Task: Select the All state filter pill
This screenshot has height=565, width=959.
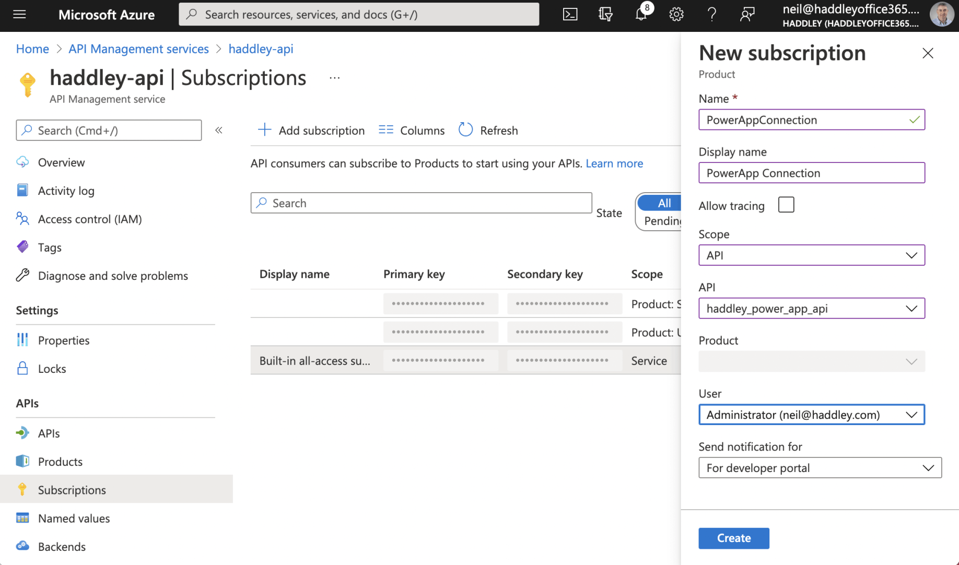Action: tap(664, 203)
